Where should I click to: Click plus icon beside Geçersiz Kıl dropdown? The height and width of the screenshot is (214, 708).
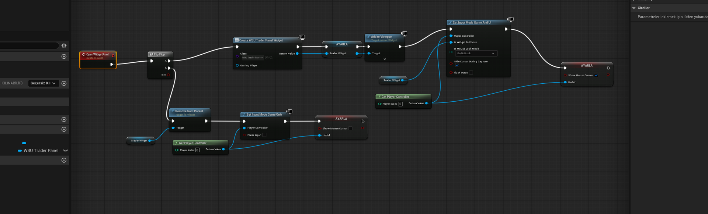(64, 83)
